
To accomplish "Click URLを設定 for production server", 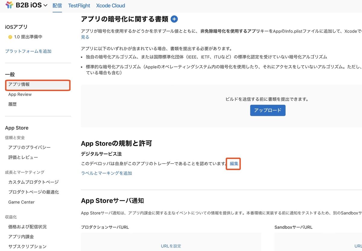I will point(171,246).
